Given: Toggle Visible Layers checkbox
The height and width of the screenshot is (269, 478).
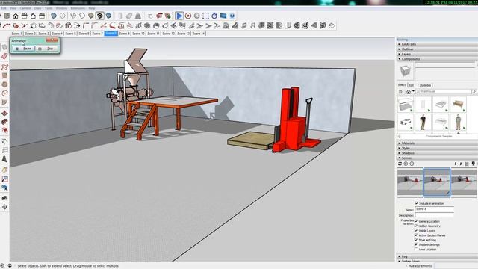Looking at the screenshot, I should coord(416,230).
